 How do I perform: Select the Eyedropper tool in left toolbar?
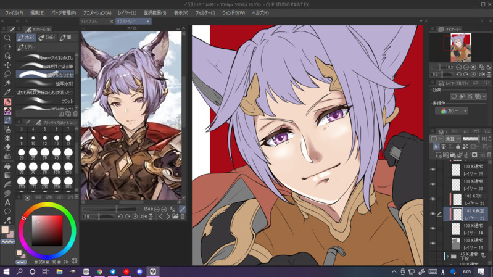click(x=7, y=92)
